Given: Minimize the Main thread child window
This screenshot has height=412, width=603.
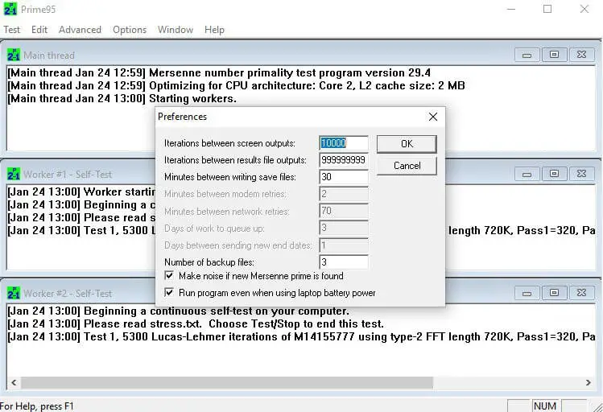Looking at the screenshot, I should [527, 55].
